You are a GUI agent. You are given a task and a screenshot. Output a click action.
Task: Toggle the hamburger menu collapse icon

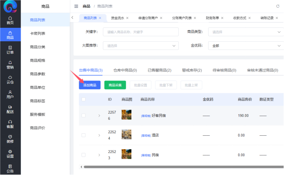click(x=76, y=6)
